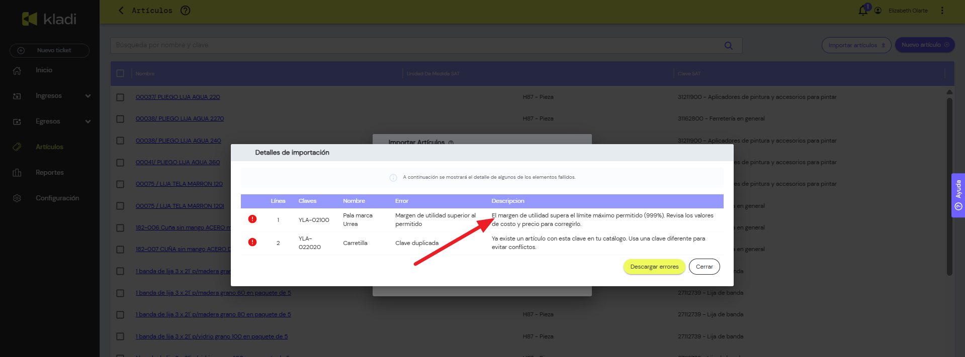
Task: Open 1 banda de lija madera grano 80 link
Action: pos(213,315)
